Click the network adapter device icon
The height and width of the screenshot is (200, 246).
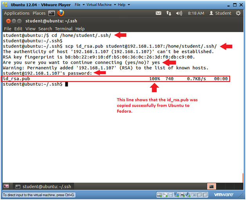177,195
